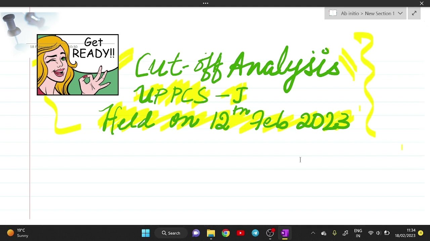This screenshot has width=430, height=241.
Task: Click the volume speaker icon
Action: tap(379, 233)
